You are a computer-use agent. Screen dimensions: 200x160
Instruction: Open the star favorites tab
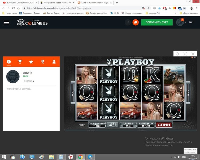(x=31, y=62)
